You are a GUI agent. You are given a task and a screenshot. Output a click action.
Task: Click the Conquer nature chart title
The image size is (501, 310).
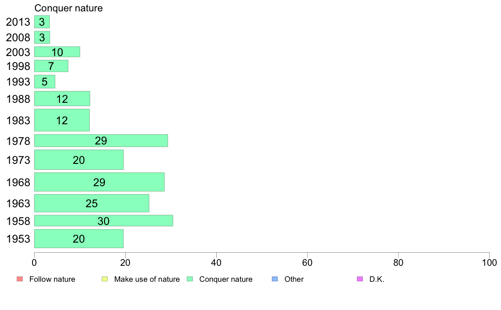pos(69,8)
